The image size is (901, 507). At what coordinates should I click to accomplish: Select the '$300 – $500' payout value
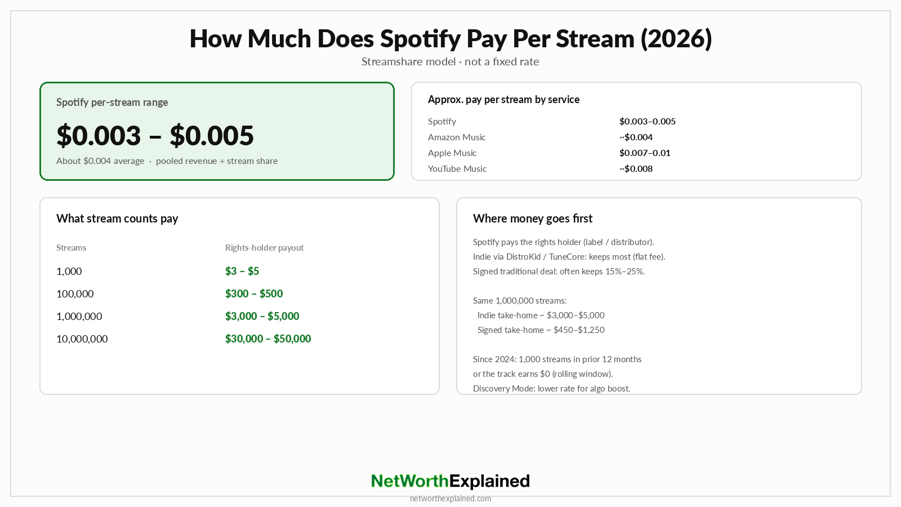click(254, 294)
